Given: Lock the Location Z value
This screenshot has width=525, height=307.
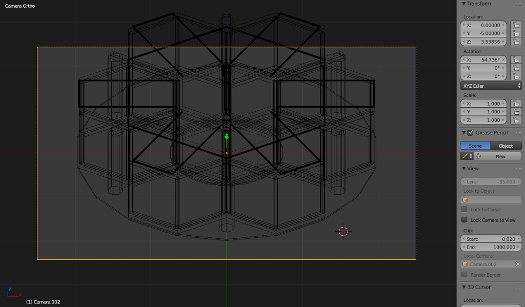Looking at the screenshot, I should click(x=516, y=42).
